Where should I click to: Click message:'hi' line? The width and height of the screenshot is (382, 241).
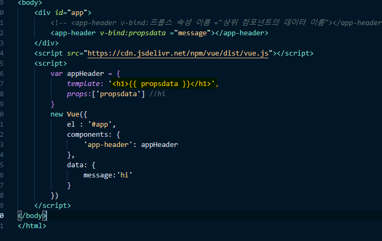(x=108, y=175)
